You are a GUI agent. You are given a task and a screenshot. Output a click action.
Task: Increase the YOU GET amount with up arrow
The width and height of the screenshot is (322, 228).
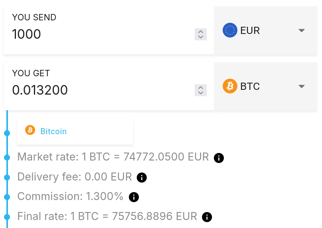[201, 87]
